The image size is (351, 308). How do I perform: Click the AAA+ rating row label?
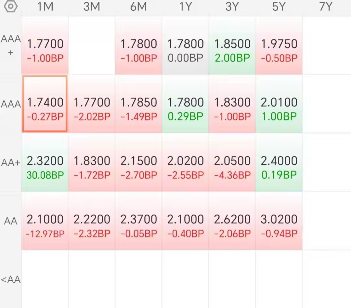(10, 45)
